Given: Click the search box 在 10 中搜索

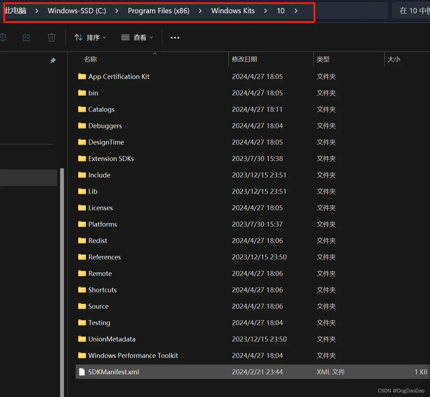Looking at the screenshot, I should (411, 11).
